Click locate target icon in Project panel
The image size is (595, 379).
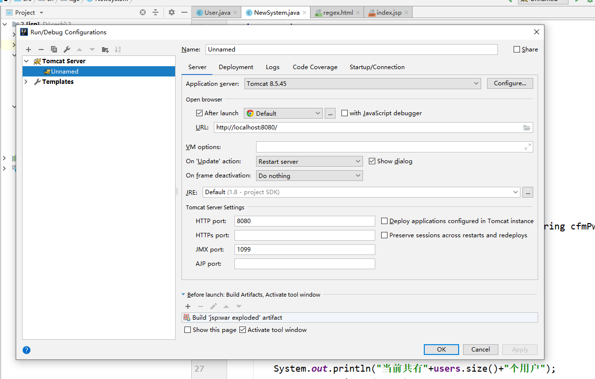coord(143,12)
